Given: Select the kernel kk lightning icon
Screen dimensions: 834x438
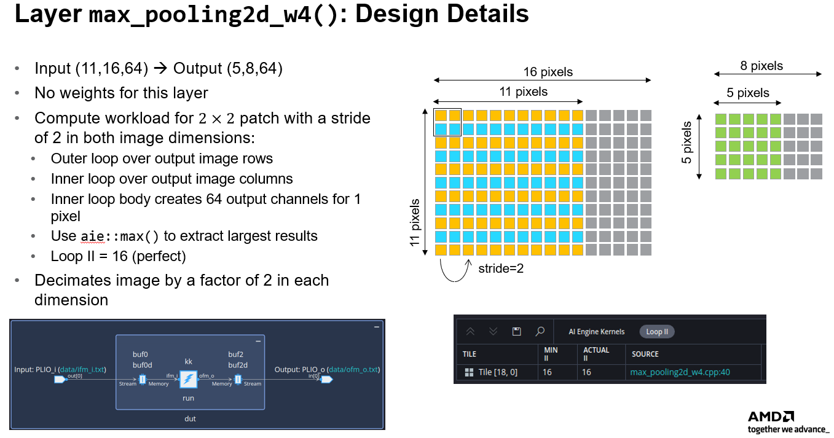Looking at the screenshot, I should [189, 379].
